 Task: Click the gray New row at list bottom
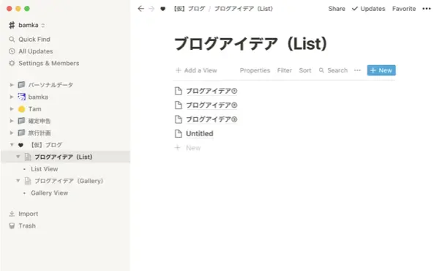pos(187,148)
